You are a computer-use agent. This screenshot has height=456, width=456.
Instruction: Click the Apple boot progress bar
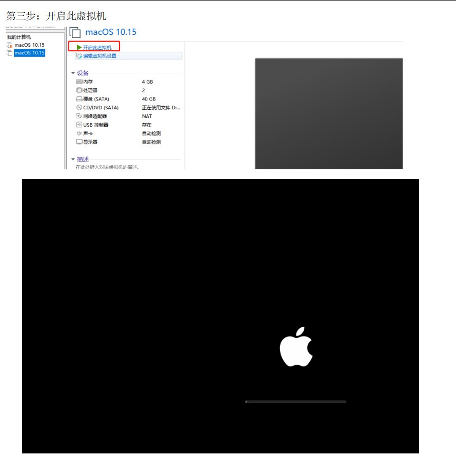click(x=296, y=402)
